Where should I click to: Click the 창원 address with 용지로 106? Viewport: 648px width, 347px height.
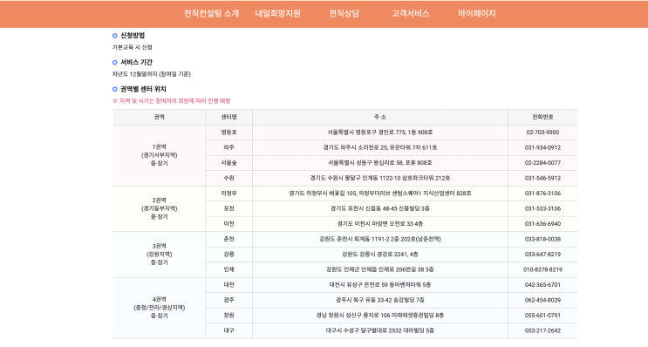[380, 316]
